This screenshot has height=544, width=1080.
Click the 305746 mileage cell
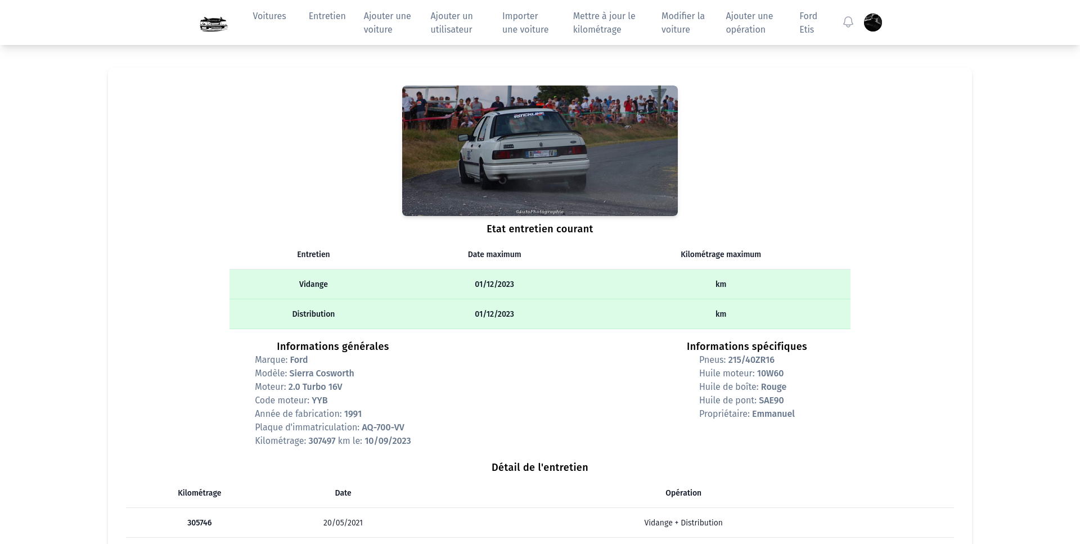[200, 523]
